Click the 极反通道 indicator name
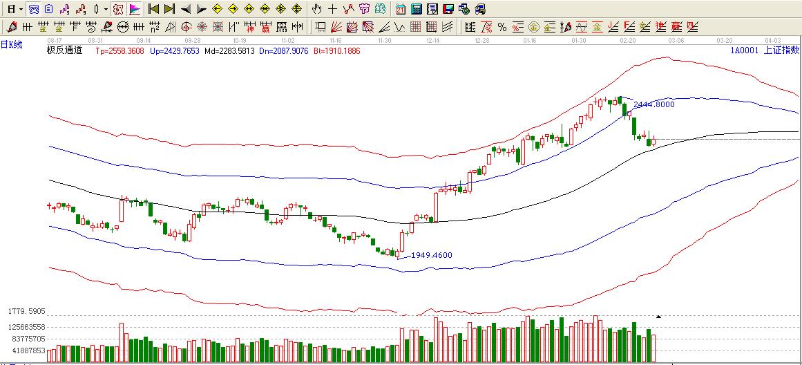 [x=64, y=50]
